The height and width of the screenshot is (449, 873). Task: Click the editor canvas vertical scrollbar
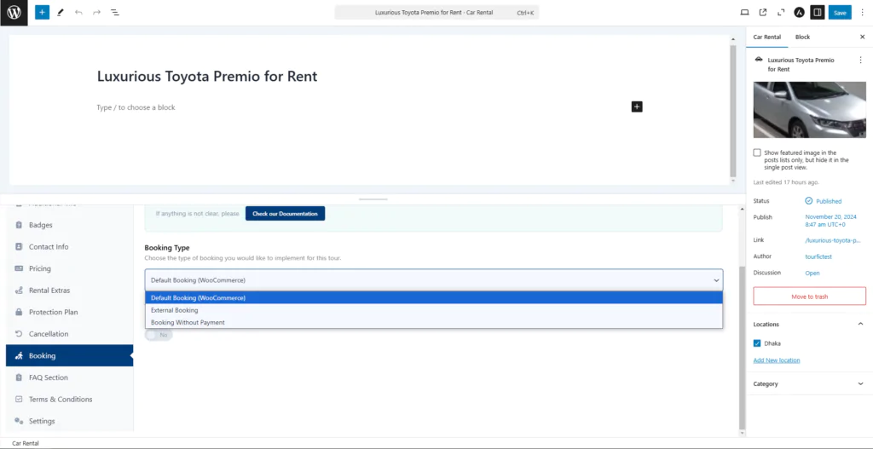[732, 111]
